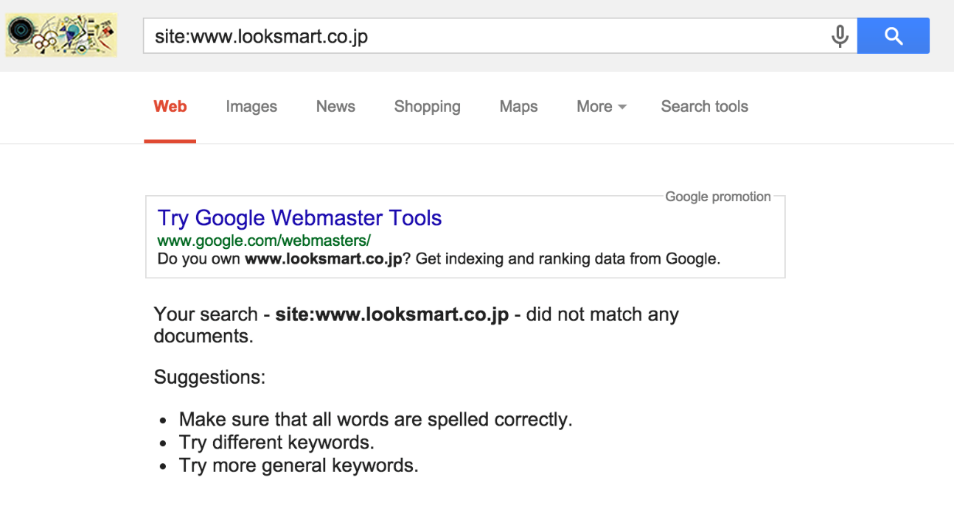The width and height of the screenshot is (954, 528).
Task: Click the Suggestions heading text
Action: coord(209,378)
